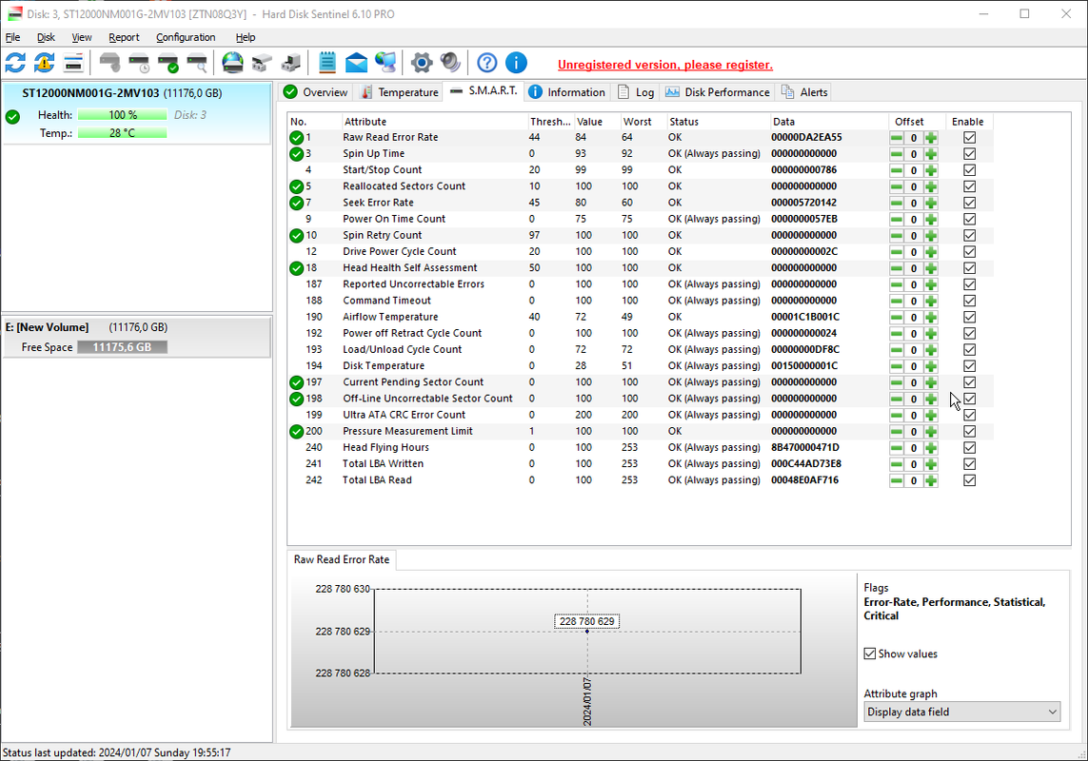The width and height of the screenshot is (1088, 761).
Task: Uncheck the Show values checkbox
Action: tap(869, 654)
